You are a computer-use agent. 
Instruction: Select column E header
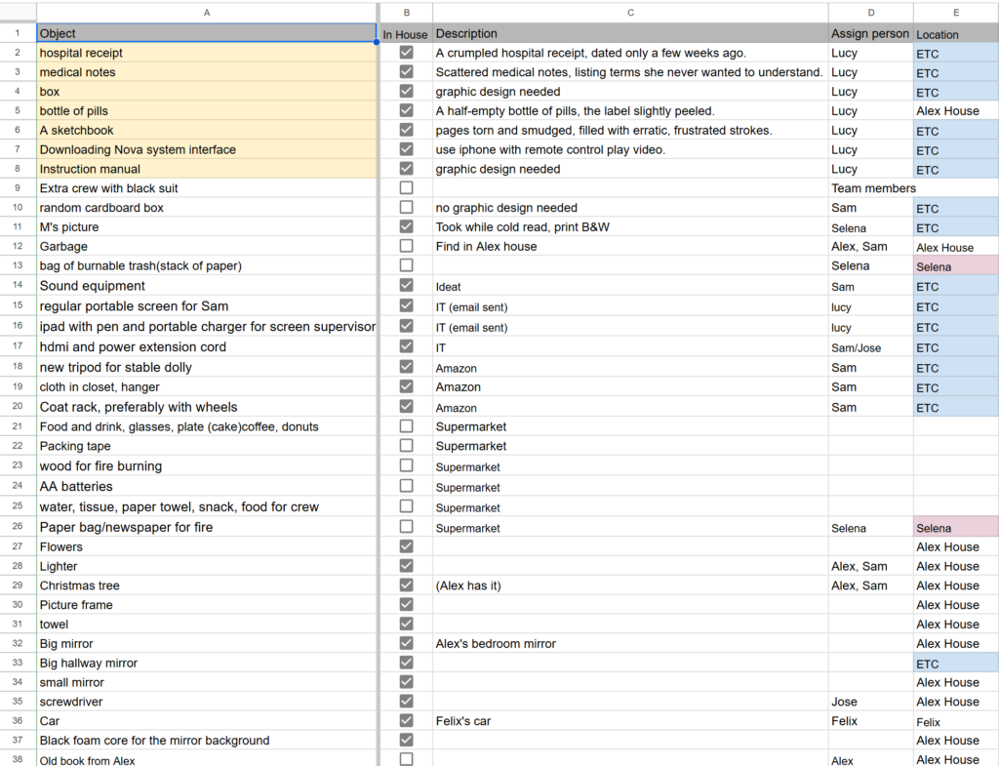tap(956, 12)
